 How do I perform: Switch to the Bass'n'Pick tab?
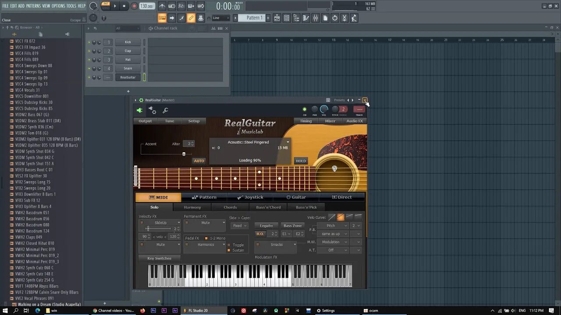[x=306, y=207]
